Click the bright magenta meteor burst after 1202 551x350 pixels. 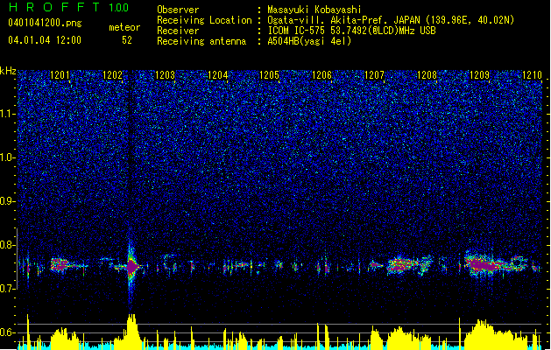131,267
